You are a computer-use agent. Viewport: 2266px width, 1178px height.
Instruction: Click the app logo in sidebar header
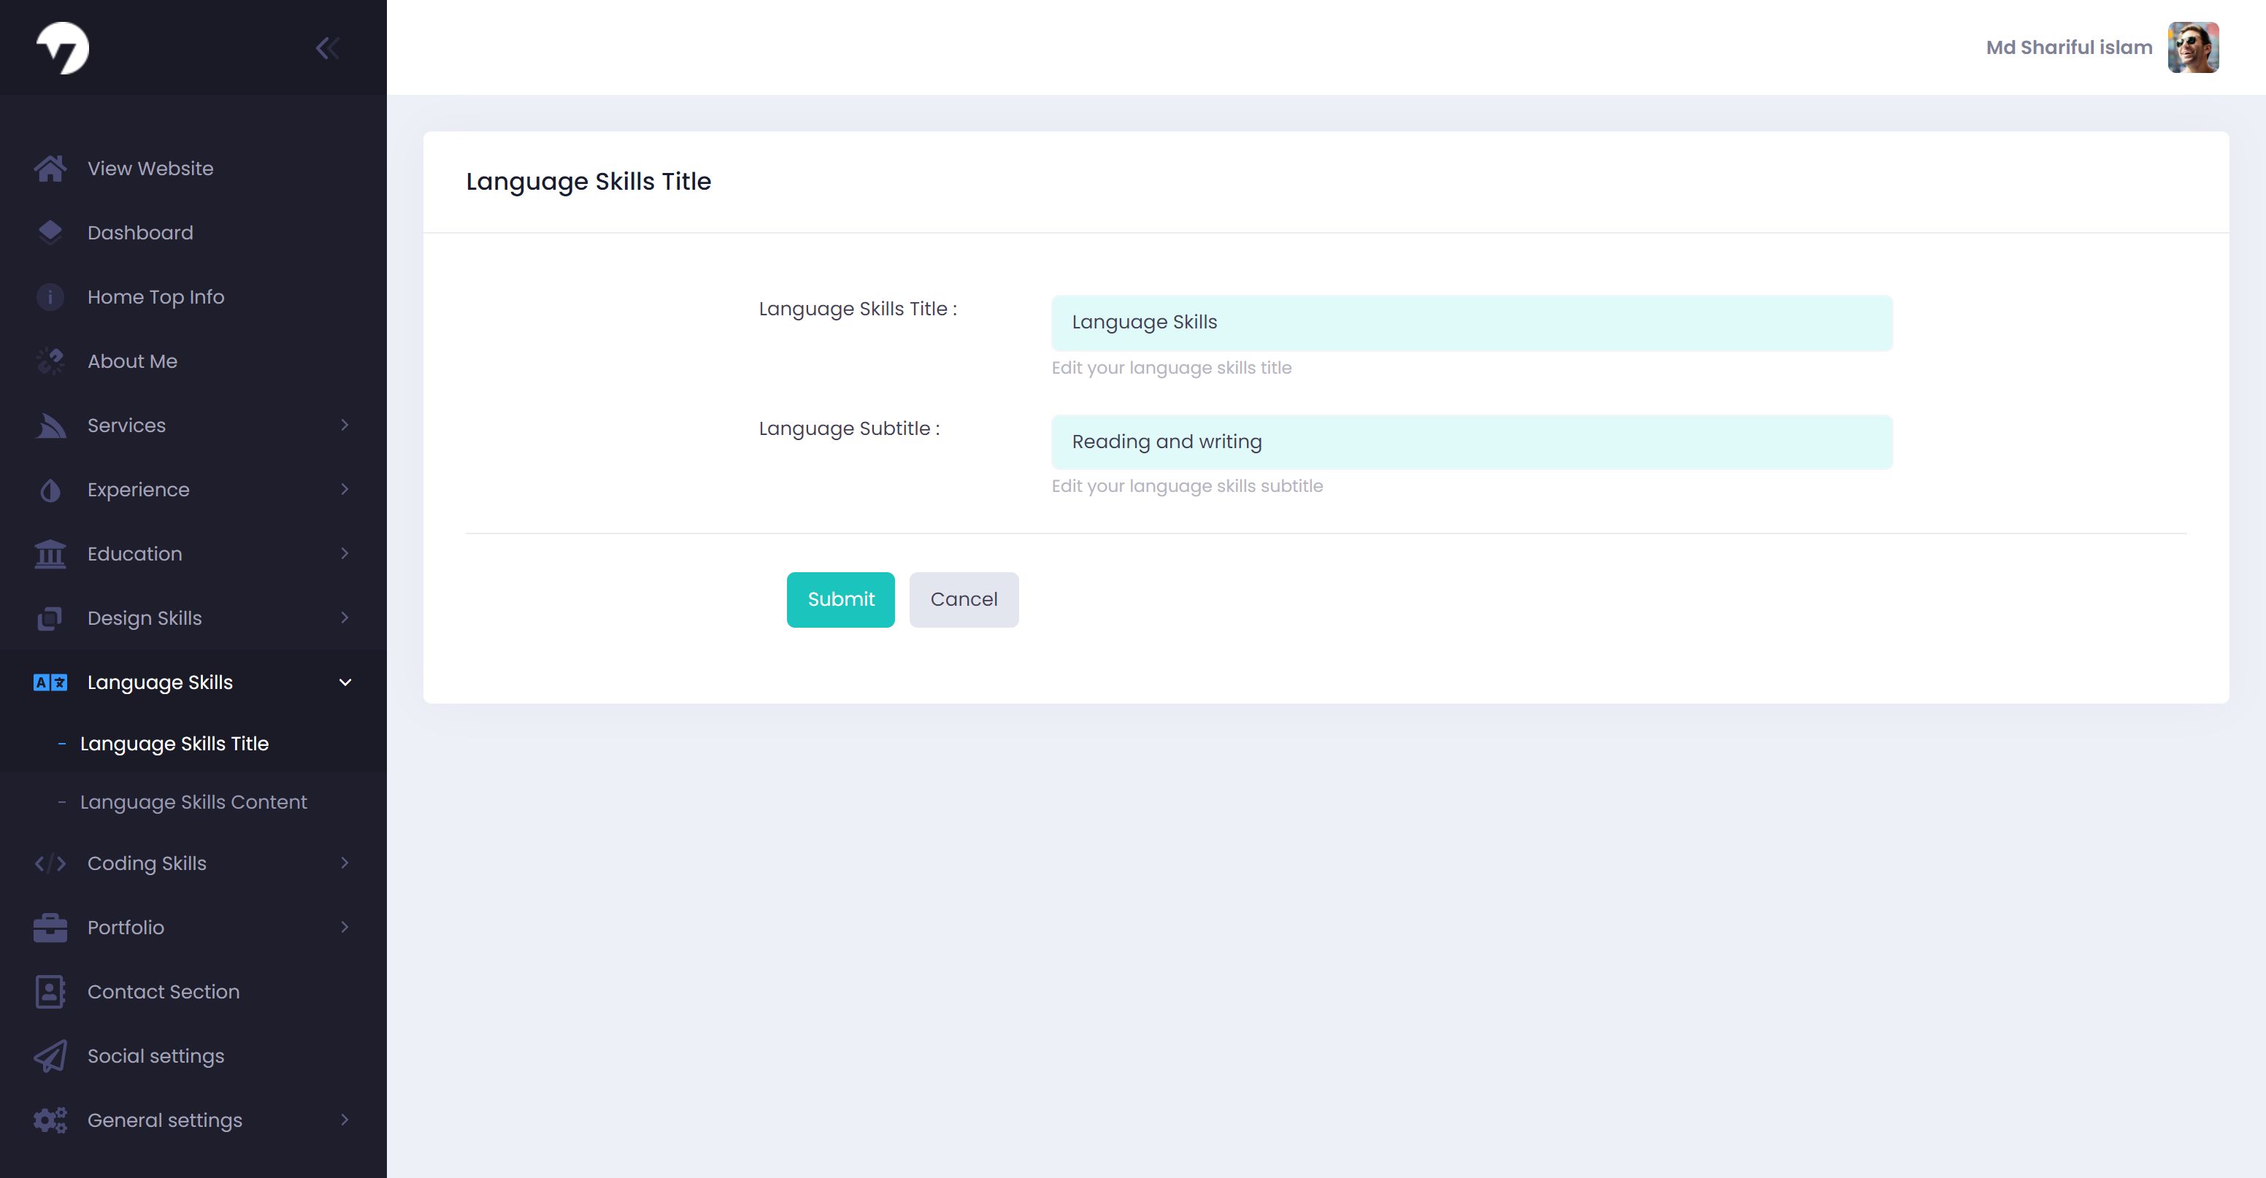63,47
